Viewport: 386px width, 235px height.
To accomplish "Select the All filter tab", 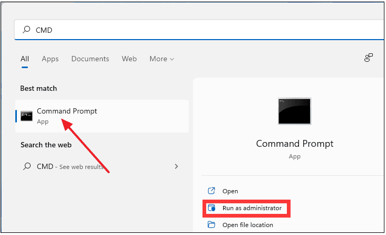I will 25,59.
